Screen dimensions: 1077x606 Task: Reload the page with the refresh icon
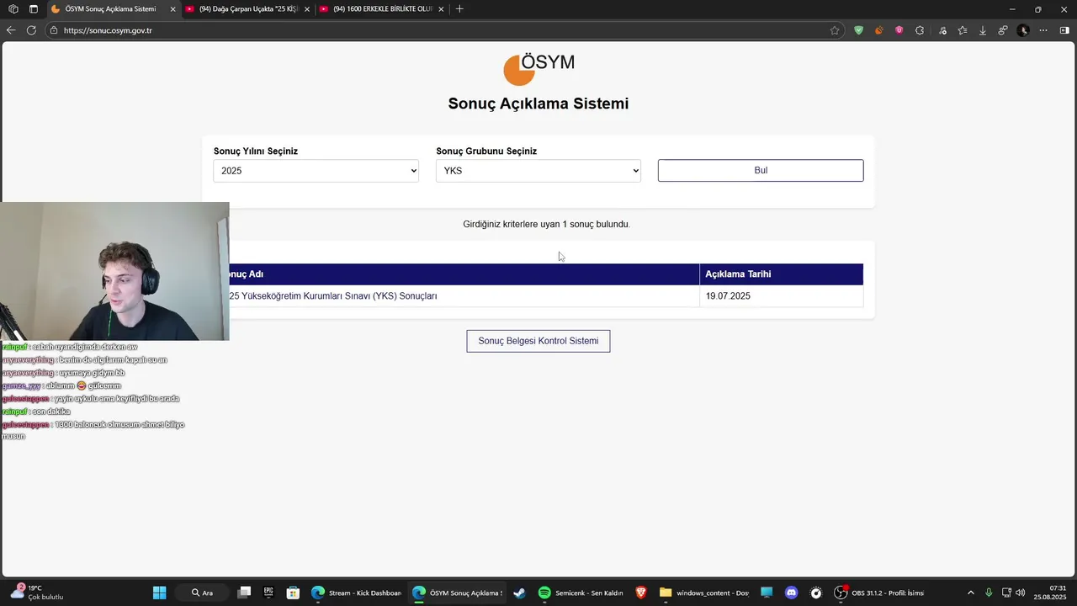(x=31, y=30)
